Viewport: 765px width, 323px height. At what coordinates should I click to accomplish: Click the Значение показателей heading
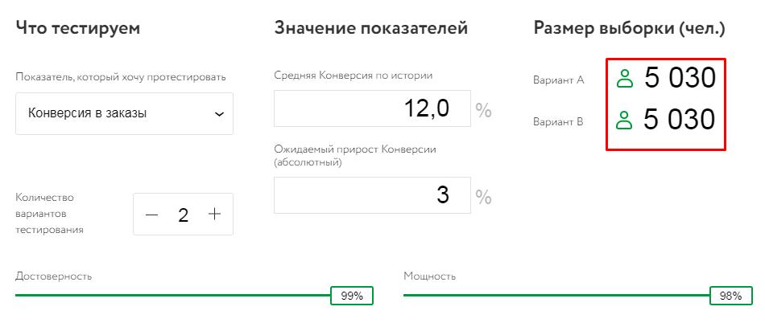click(370, 29)
